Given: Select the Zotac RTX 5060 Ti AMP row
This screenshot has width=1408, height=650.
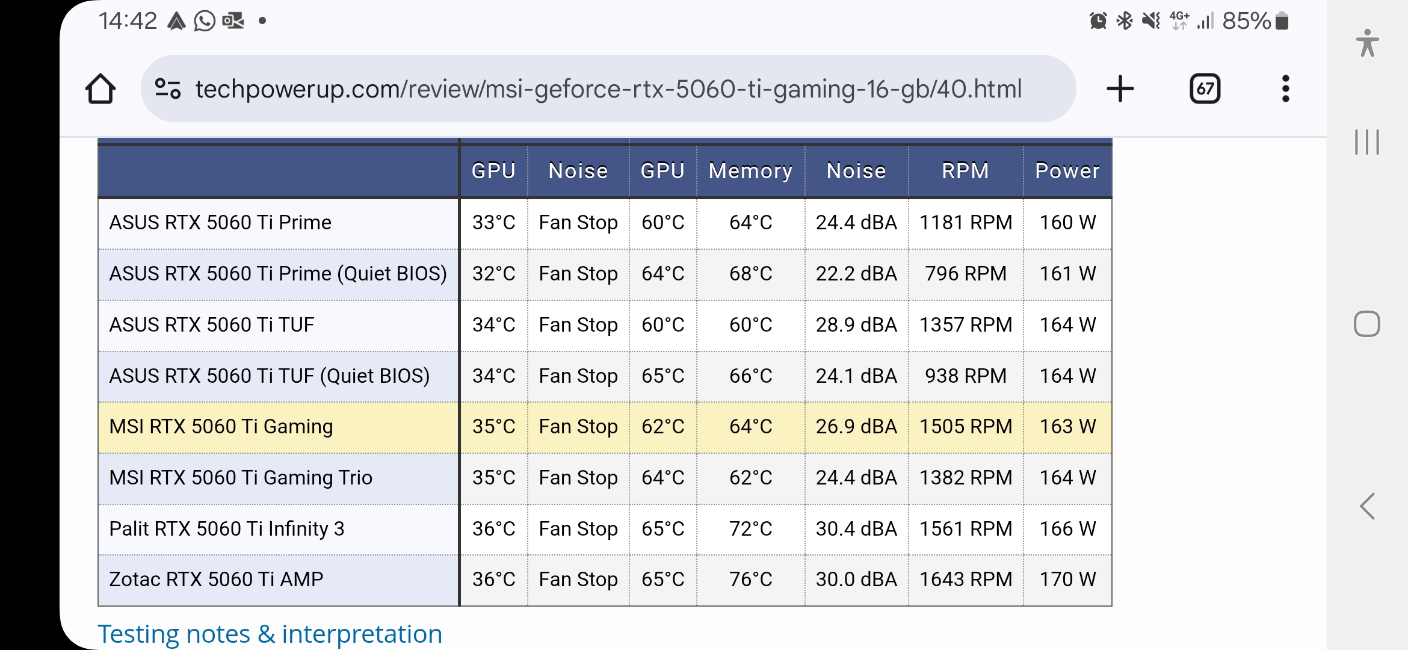Looking at the screenshot, I should click(x=216, y=580).
